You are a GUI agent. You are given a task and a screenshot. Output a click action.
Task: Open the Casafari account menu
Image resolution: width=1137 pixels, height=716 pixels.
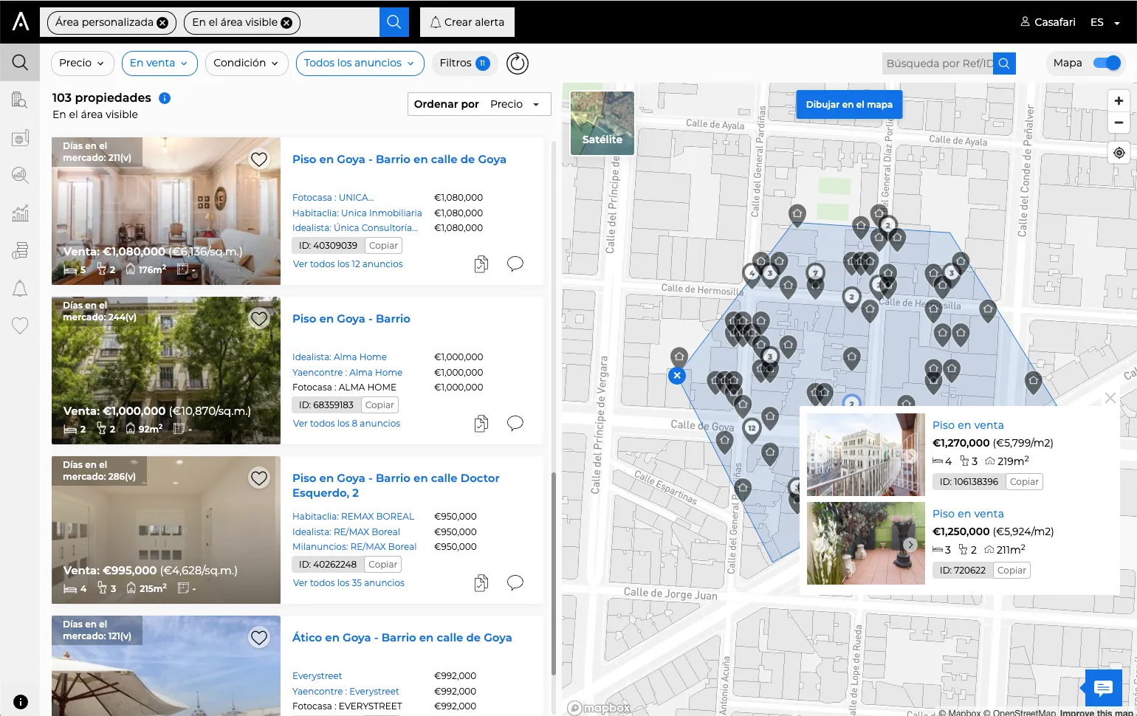pyautogui.click(x=1048, y=23)
